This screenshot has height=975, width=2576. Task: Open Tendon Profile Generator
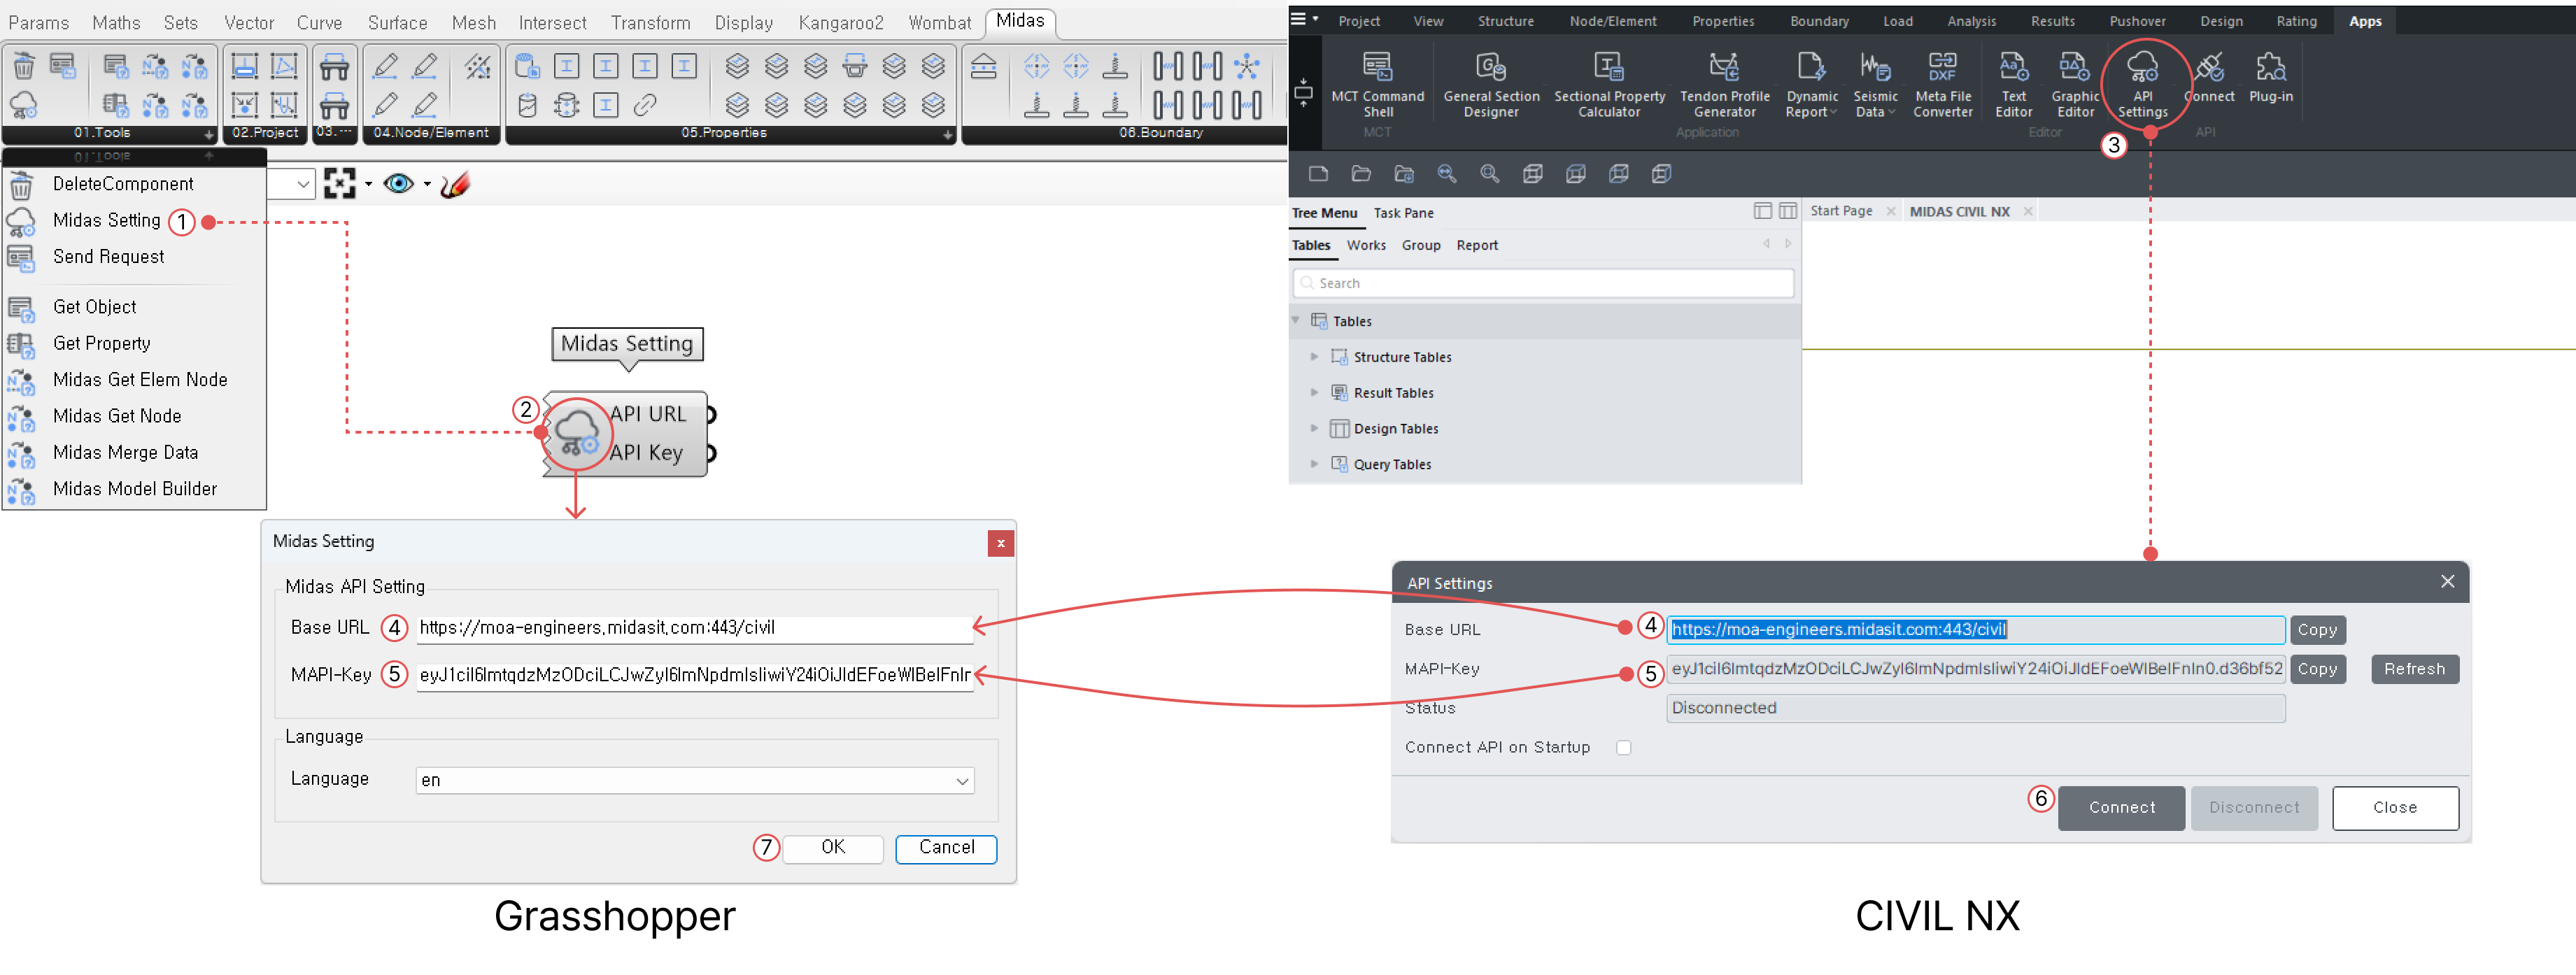click(1724, 85)
